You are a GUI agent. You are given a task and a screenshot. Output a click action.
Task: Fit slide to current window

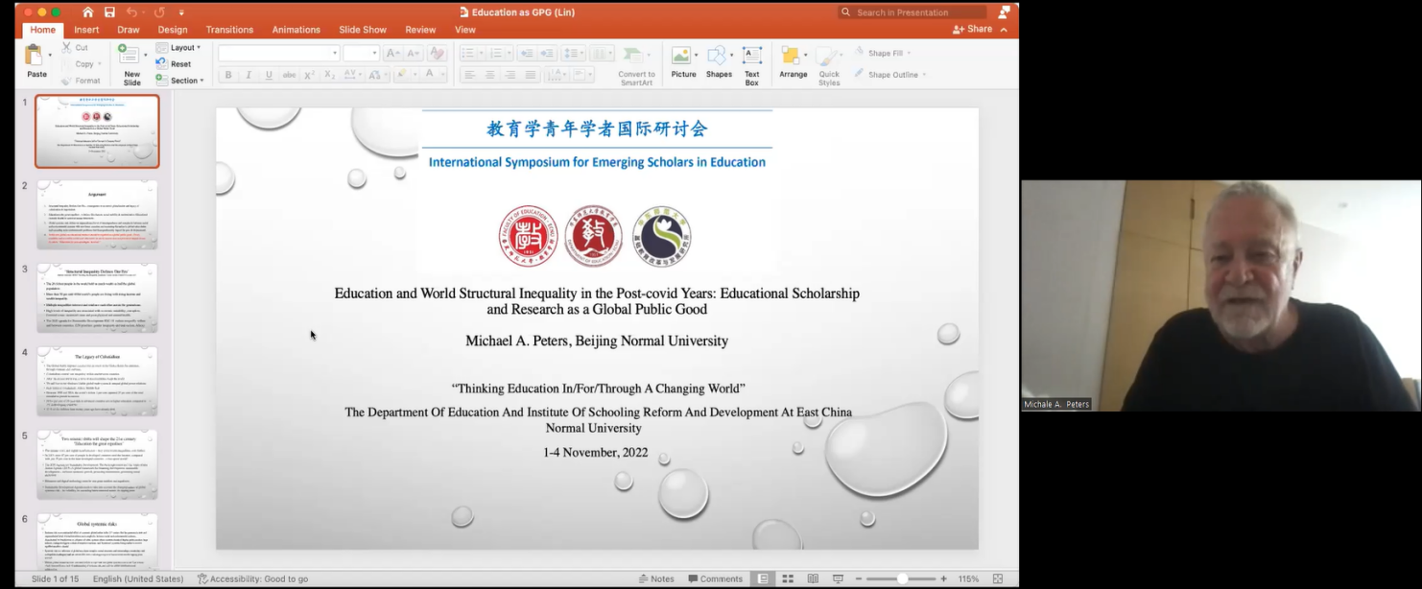(998, 578)
